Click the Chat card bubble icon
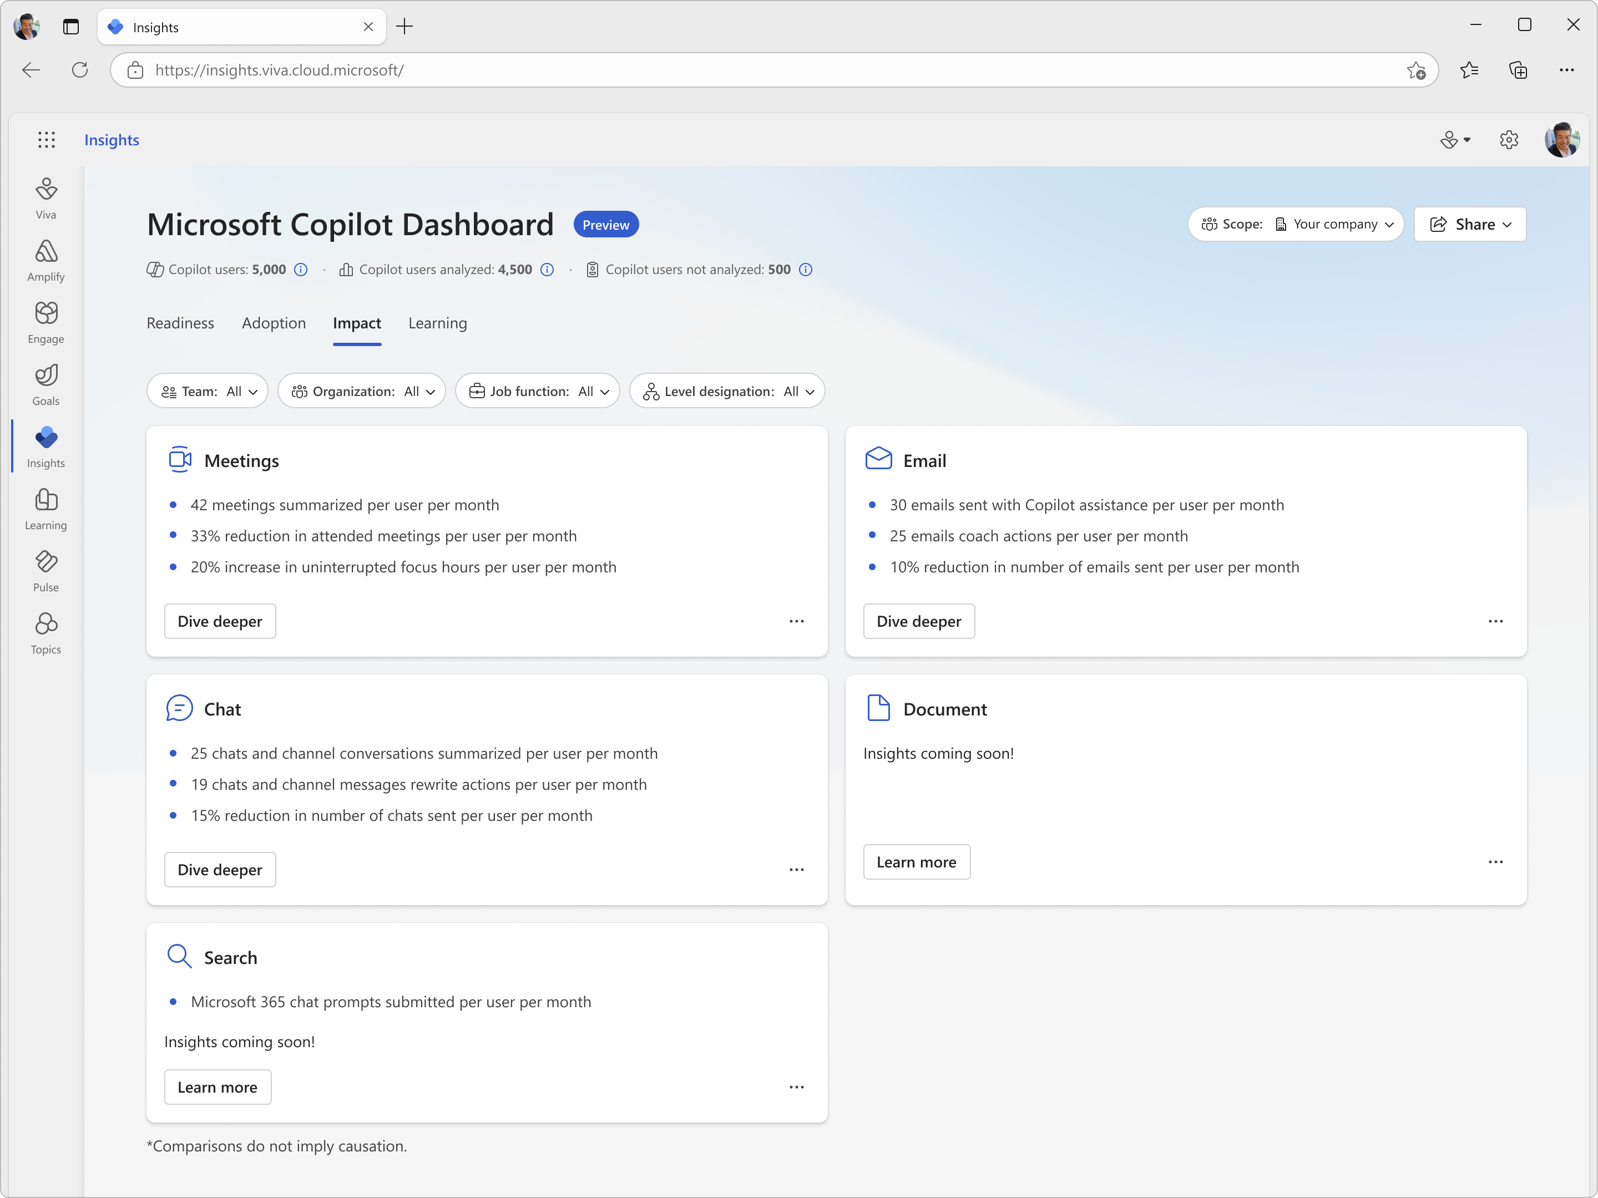 [179, 708]
